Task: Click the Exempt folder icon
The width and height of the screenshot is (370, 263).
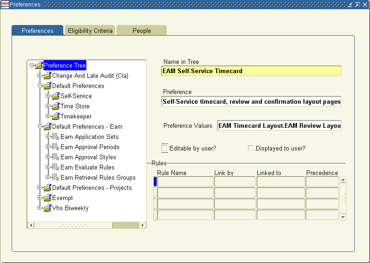Action: point(48,198)
